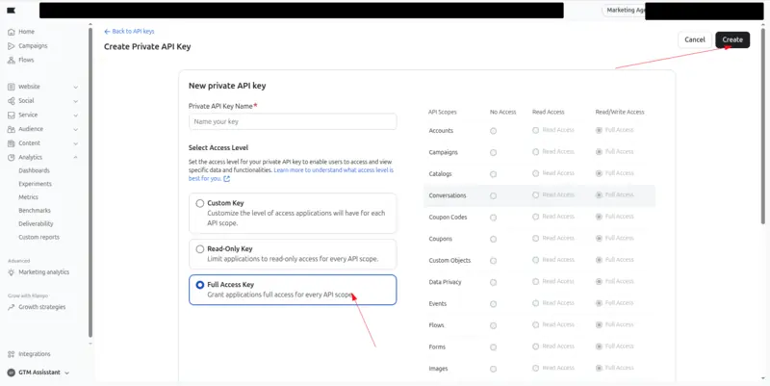Open Custom reports under Analytics

pyautogui.click(x=38, y=237)
